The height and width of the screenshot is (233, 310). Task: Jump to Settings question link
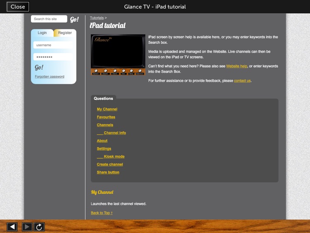(104, 149)
